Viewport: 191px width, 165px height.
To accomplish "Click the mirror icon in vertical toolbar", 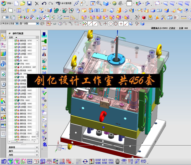I will point(44,54).
